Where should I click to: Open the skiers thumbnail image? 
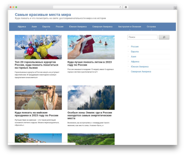click(38, 47)
